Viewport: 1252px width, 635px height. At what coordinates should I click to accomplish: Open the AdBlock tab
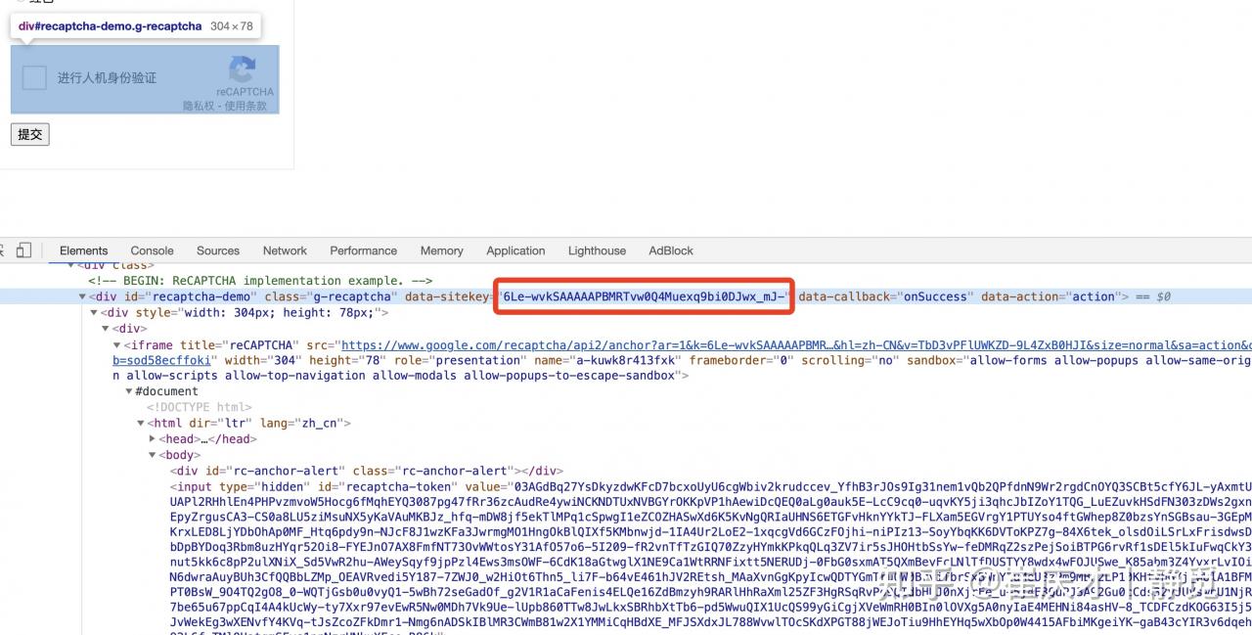coord(671,250)
